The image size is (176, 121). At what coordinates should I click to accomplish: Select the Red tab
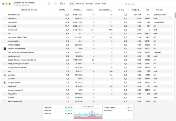click(x=104, y=4)
